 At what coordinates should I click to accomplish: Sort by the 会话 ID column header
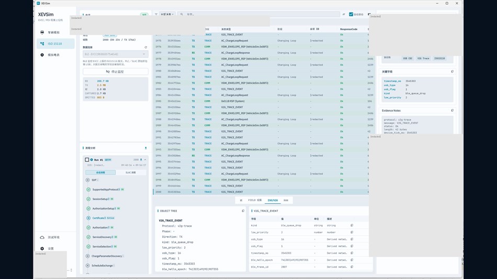[x=314, y=29]
